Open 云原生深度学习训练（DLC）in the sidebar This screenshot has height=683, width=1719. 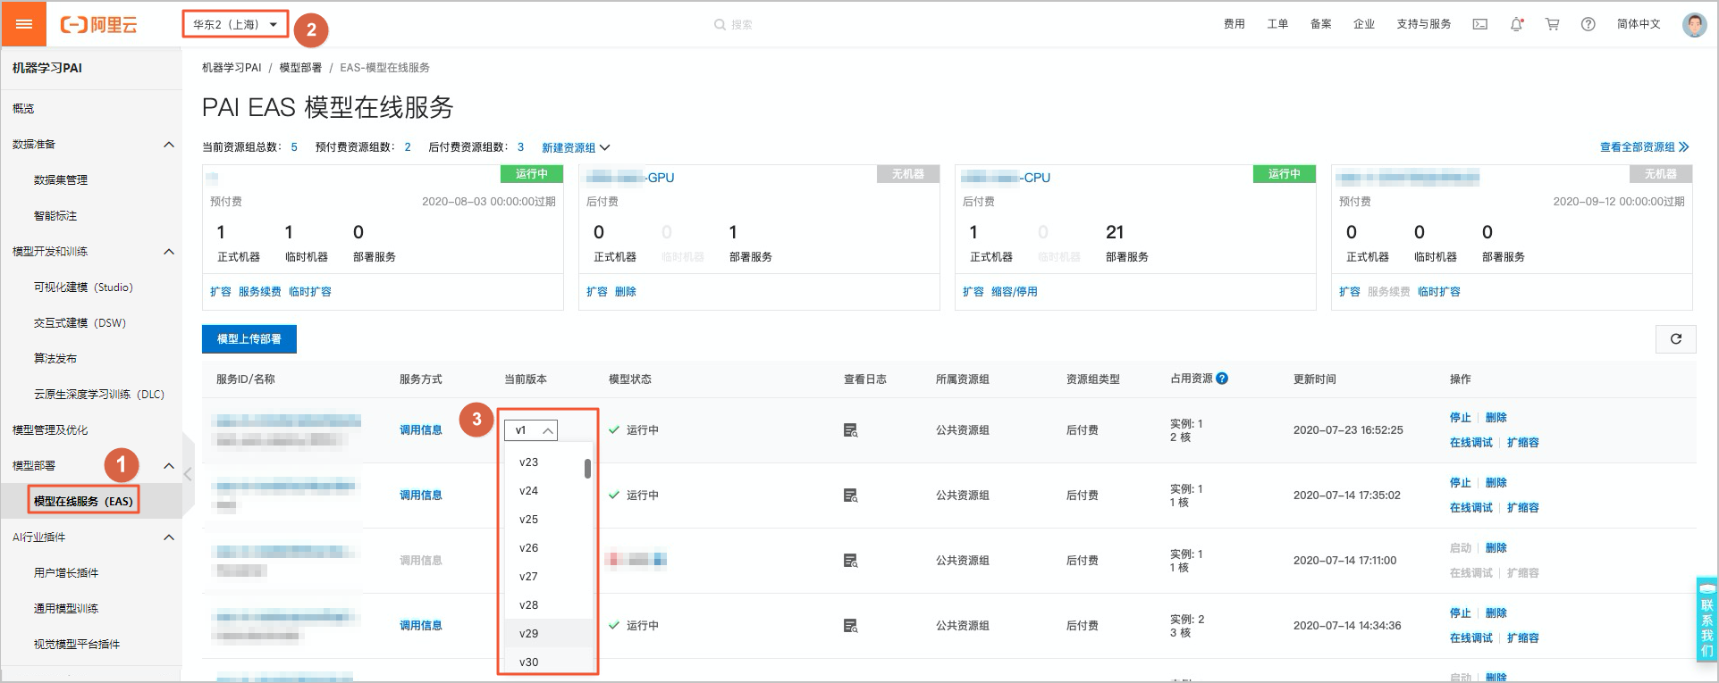(x=99, y=395)
